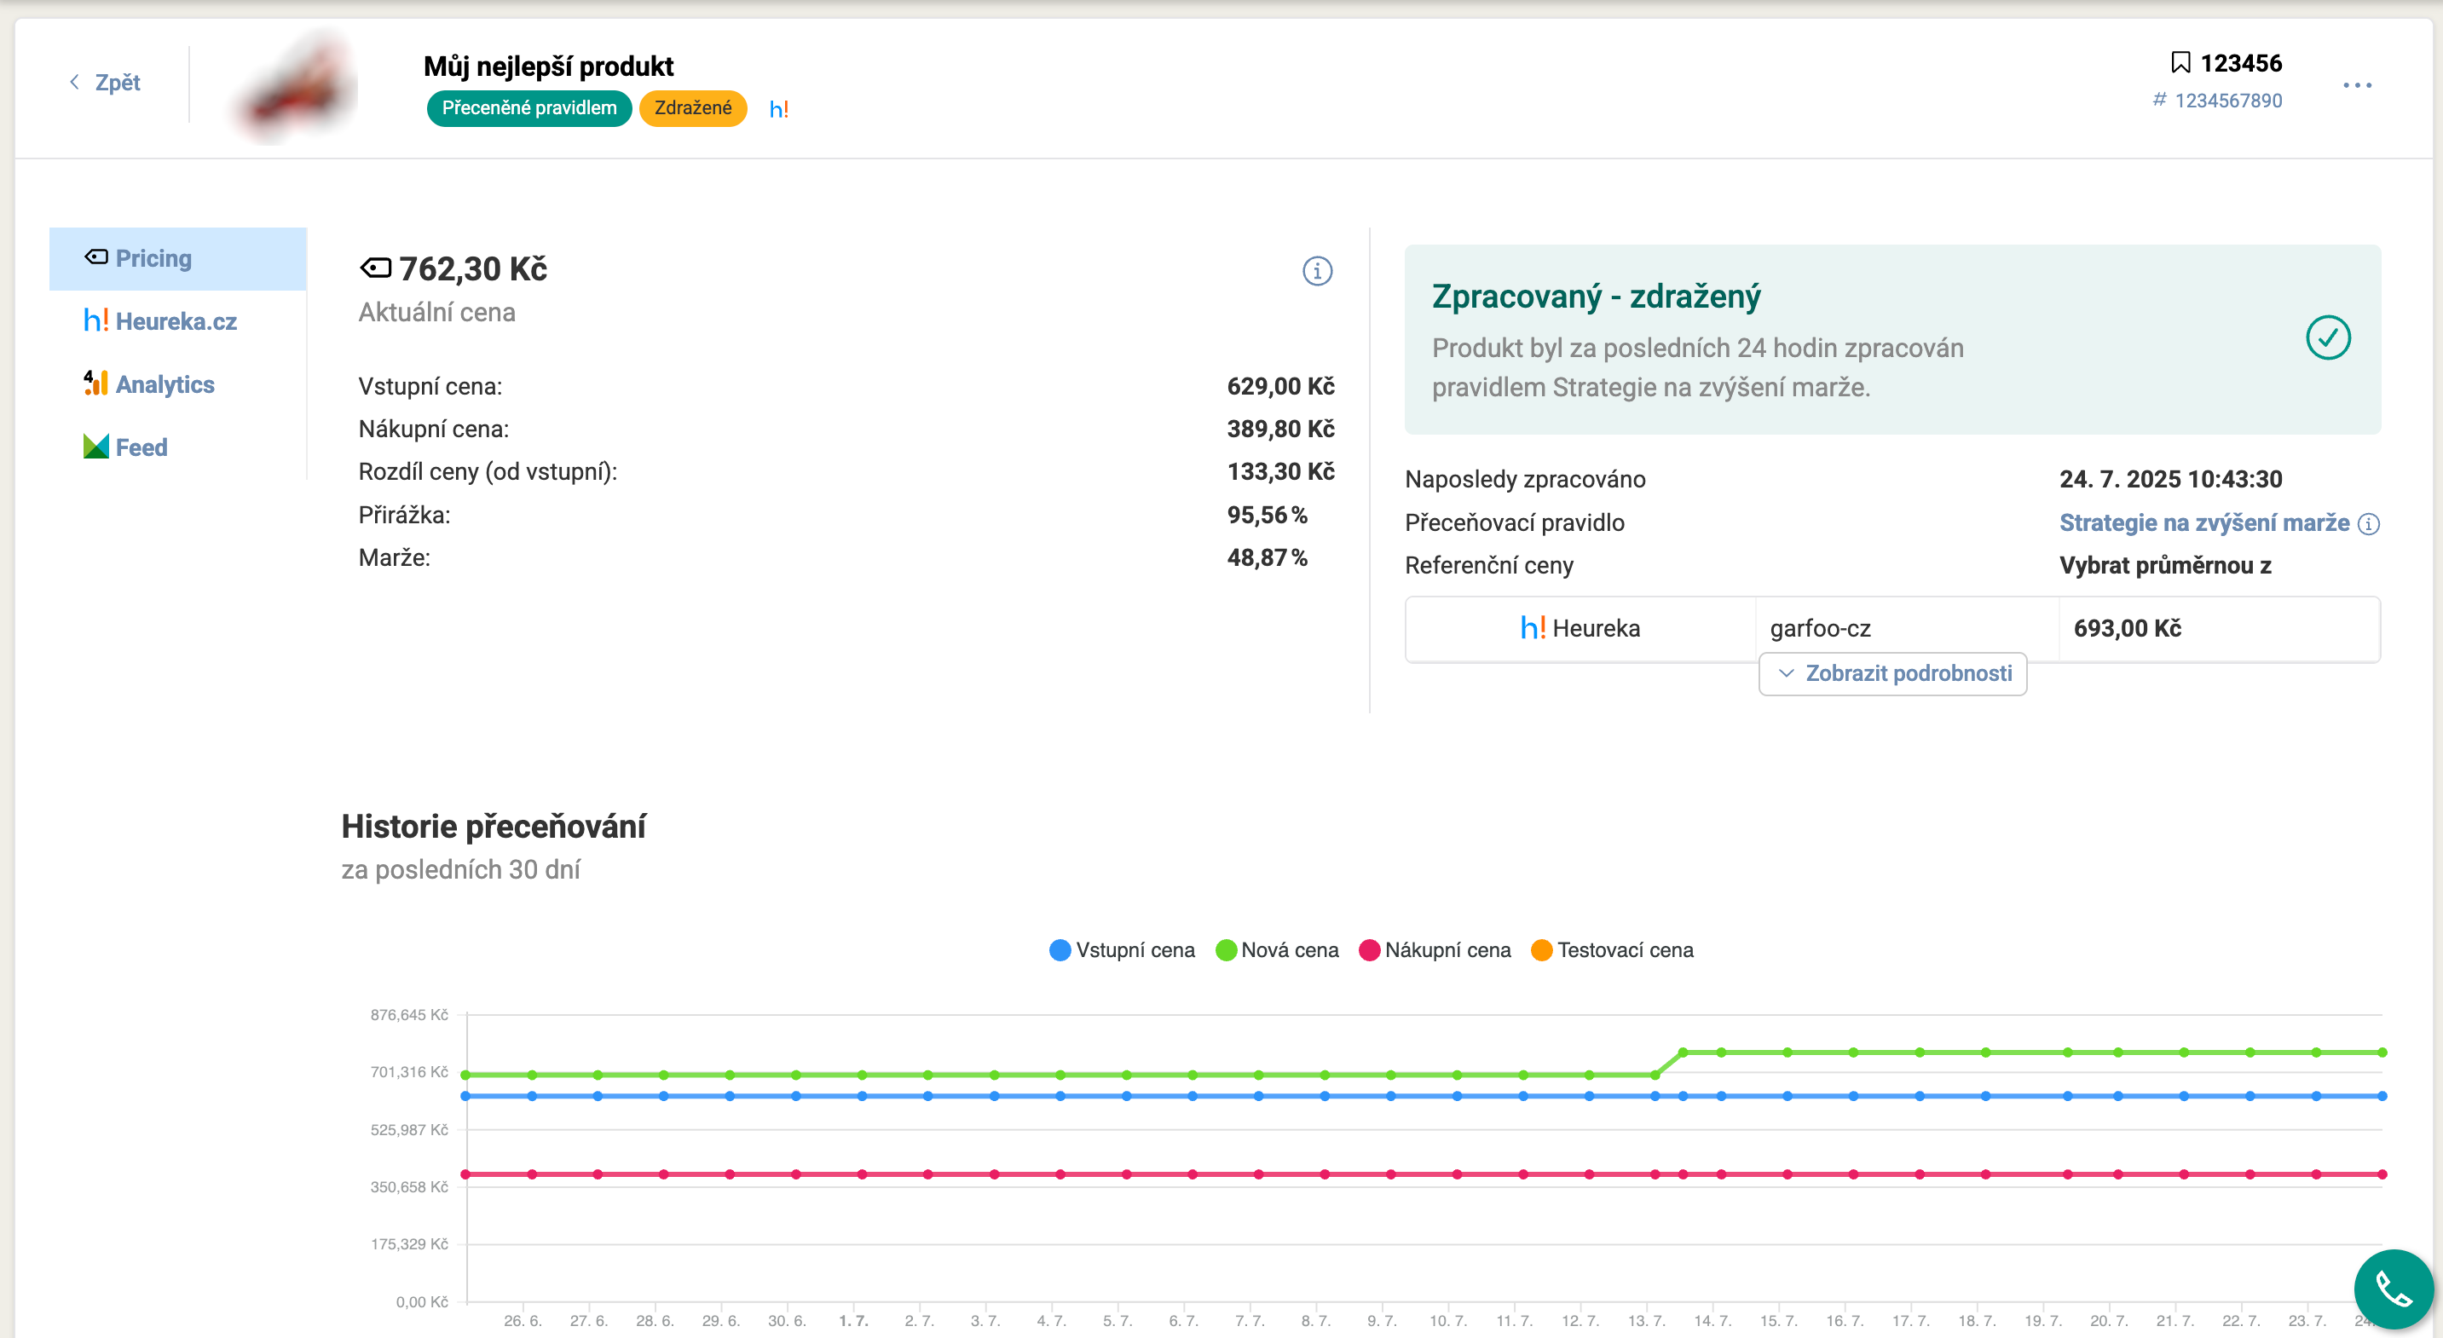Click the green checkmark circle in status box
2443x1338 pixels.
[2327, 337]
